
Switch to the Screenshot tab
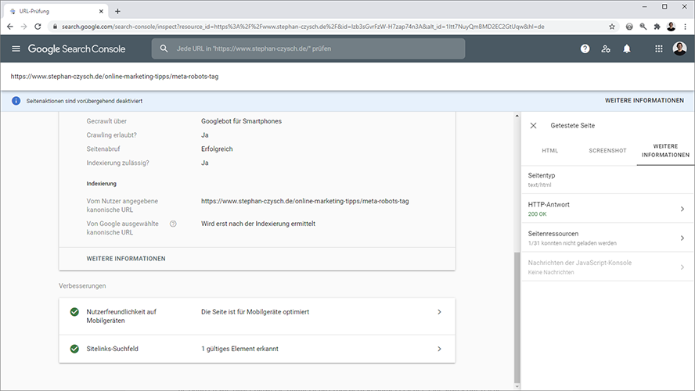pos(607,151)
